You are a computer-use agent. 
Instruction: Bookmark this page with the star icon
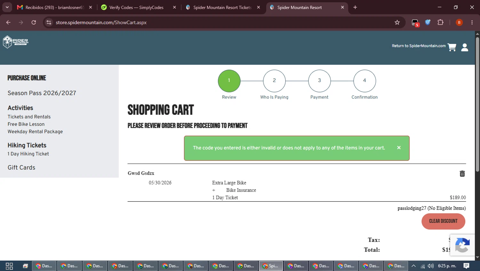pyautogui.click(x=397, y=22)
